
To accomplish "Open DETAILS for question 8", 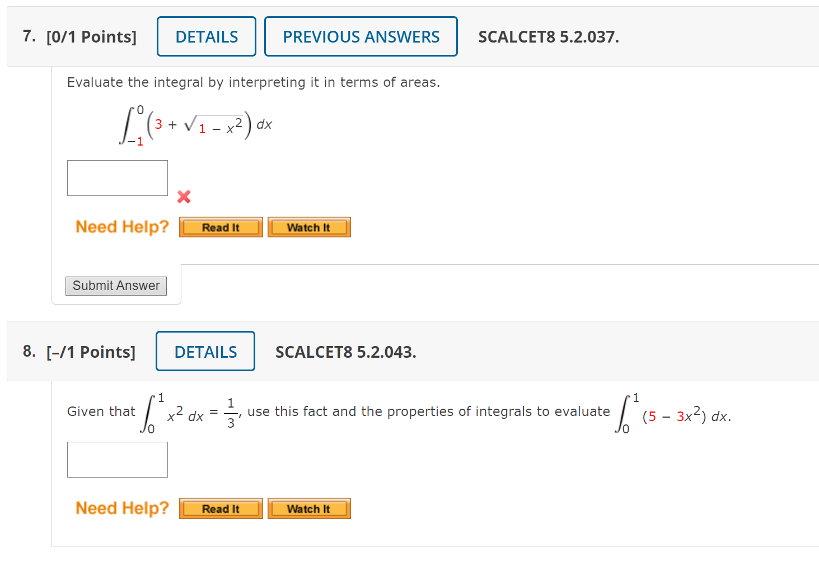I will click(x=205, y=352).
